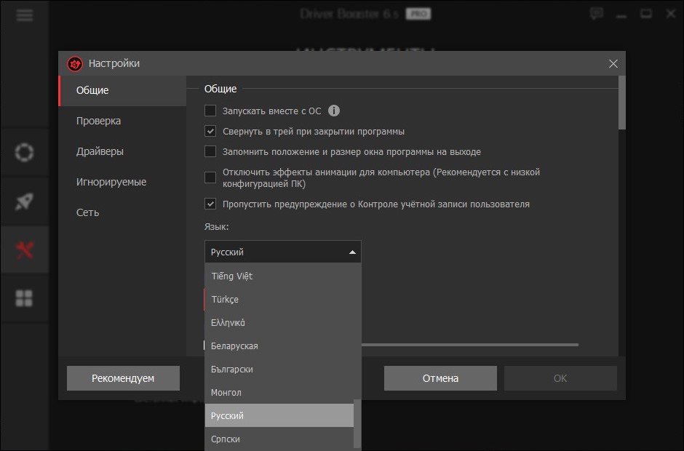Open the Action Center grid icon
684x451 pixels.
pyautogui.click(x=25, y=298)
